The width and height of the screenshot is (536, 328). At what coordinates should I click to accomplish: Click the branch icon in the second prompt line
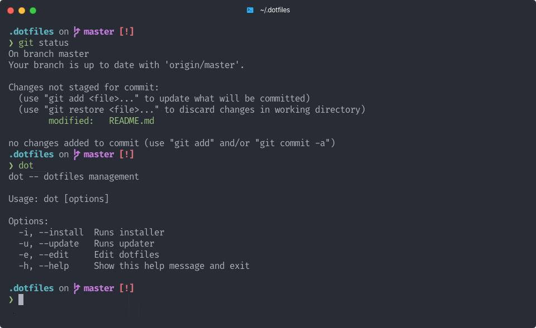[76, 154]
